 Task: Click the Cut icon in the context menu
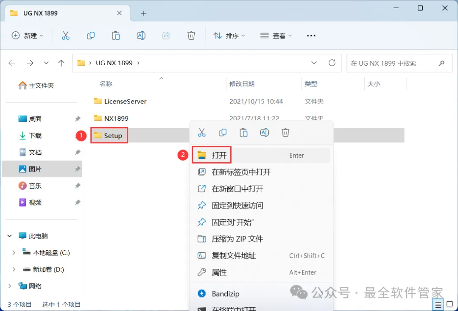click(201, 133)
